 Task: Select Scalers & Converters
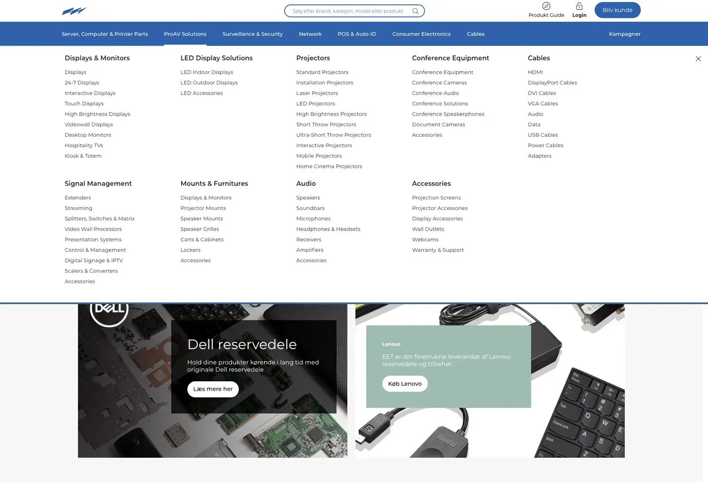click(91, 271)
